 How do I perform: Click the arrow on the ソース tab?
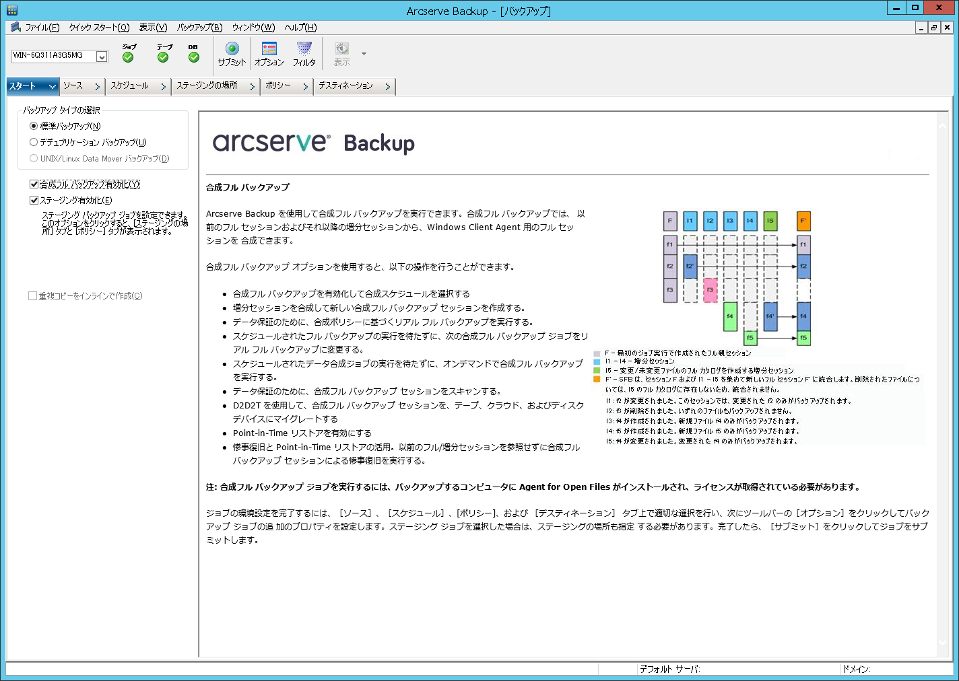98,86
